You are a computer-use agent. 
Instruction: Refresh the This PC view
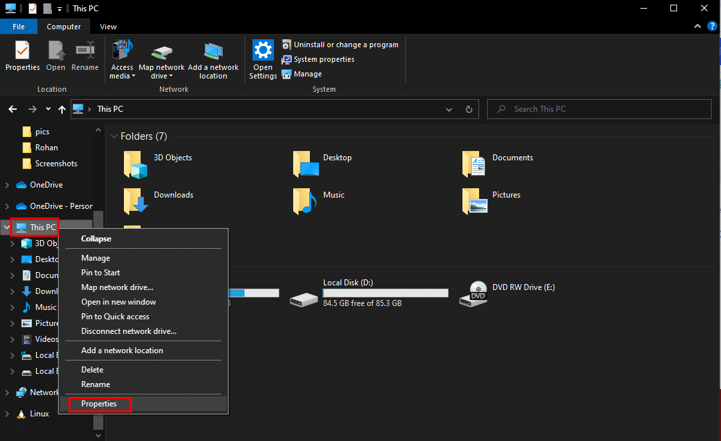468,109
